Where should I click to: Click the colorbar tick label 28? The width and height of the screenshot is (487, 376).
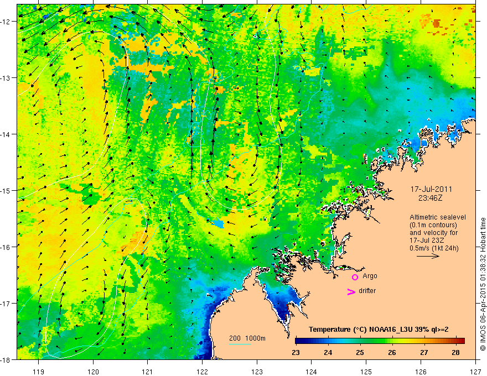456,352
